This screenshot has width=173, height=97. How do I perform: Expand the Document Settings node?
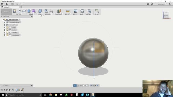click(5, 22)
